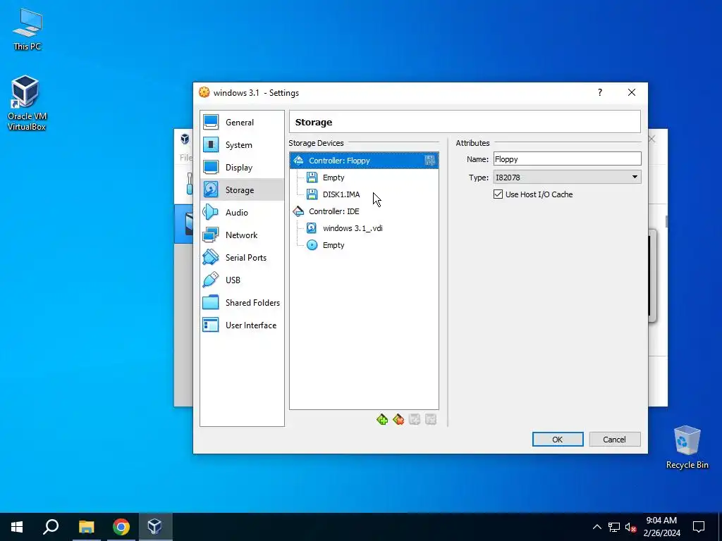
Task: Select the Recycle Bin desktop icon
Action: point(687,447)
